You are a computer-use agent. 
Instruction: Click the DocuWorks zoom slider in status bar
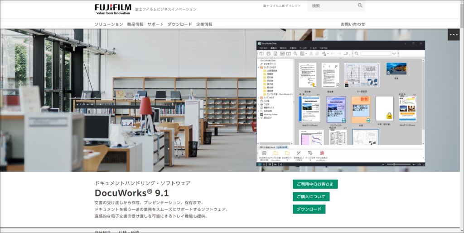[398, 164]
